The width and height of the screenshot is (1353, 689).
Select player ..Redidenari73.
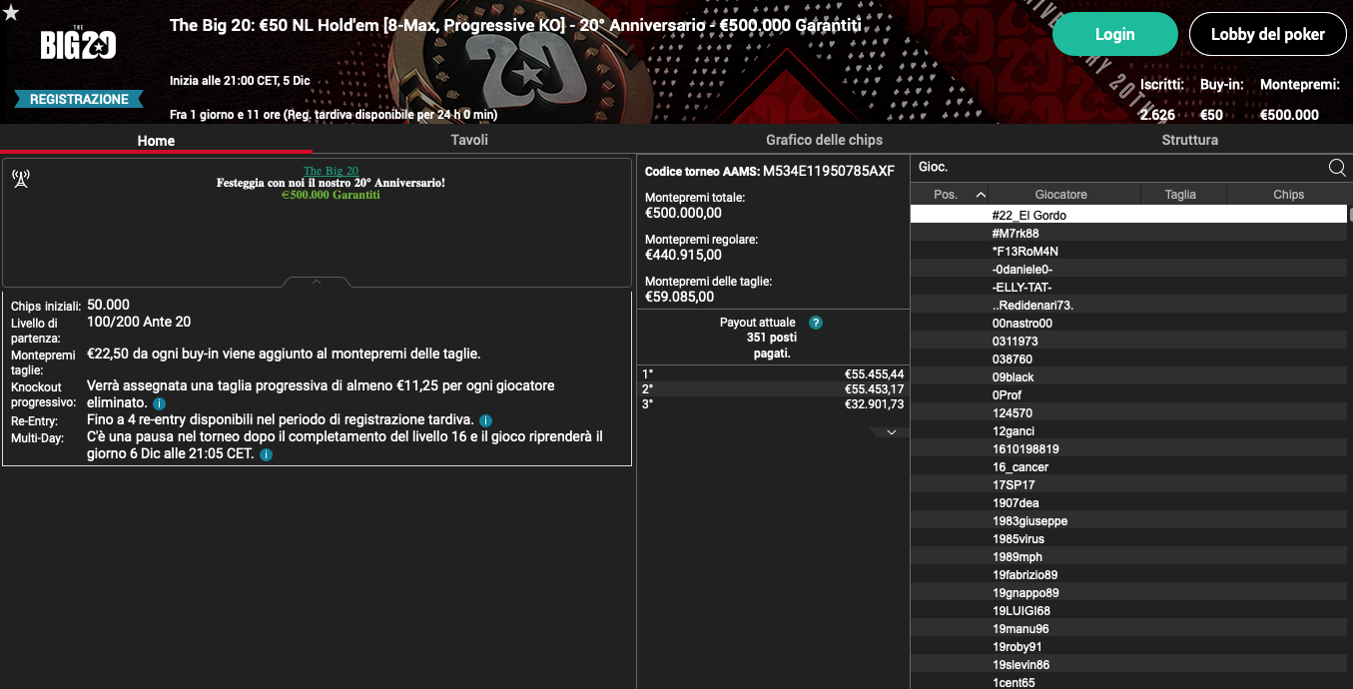[1128, 305]
